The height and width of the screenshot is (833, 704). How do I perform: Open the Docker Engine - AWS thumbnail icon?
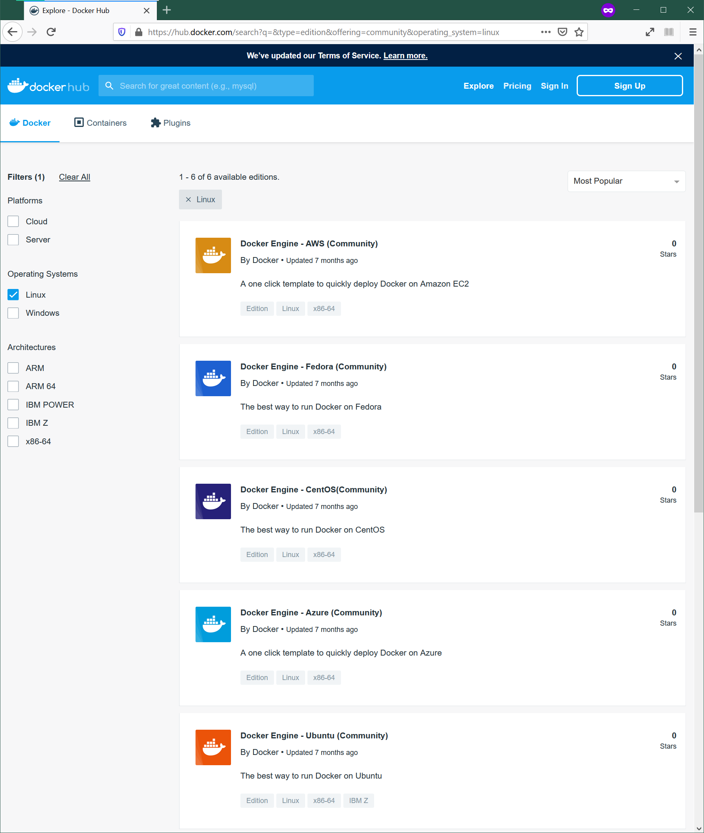(x=213, y=255)
